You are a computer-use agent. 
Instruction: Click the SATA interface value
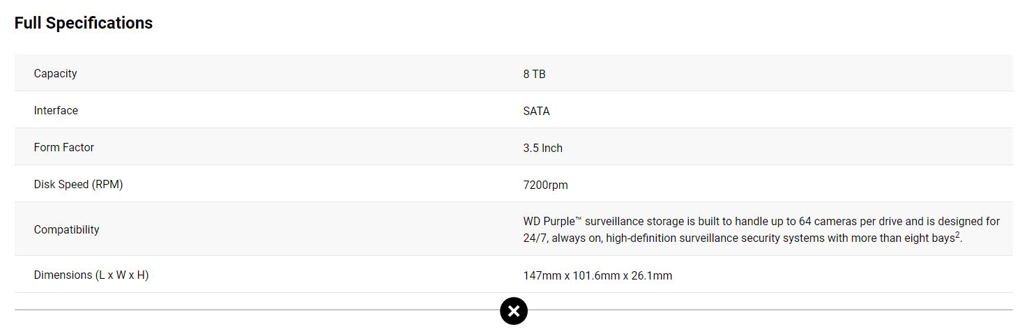point(536,111)
